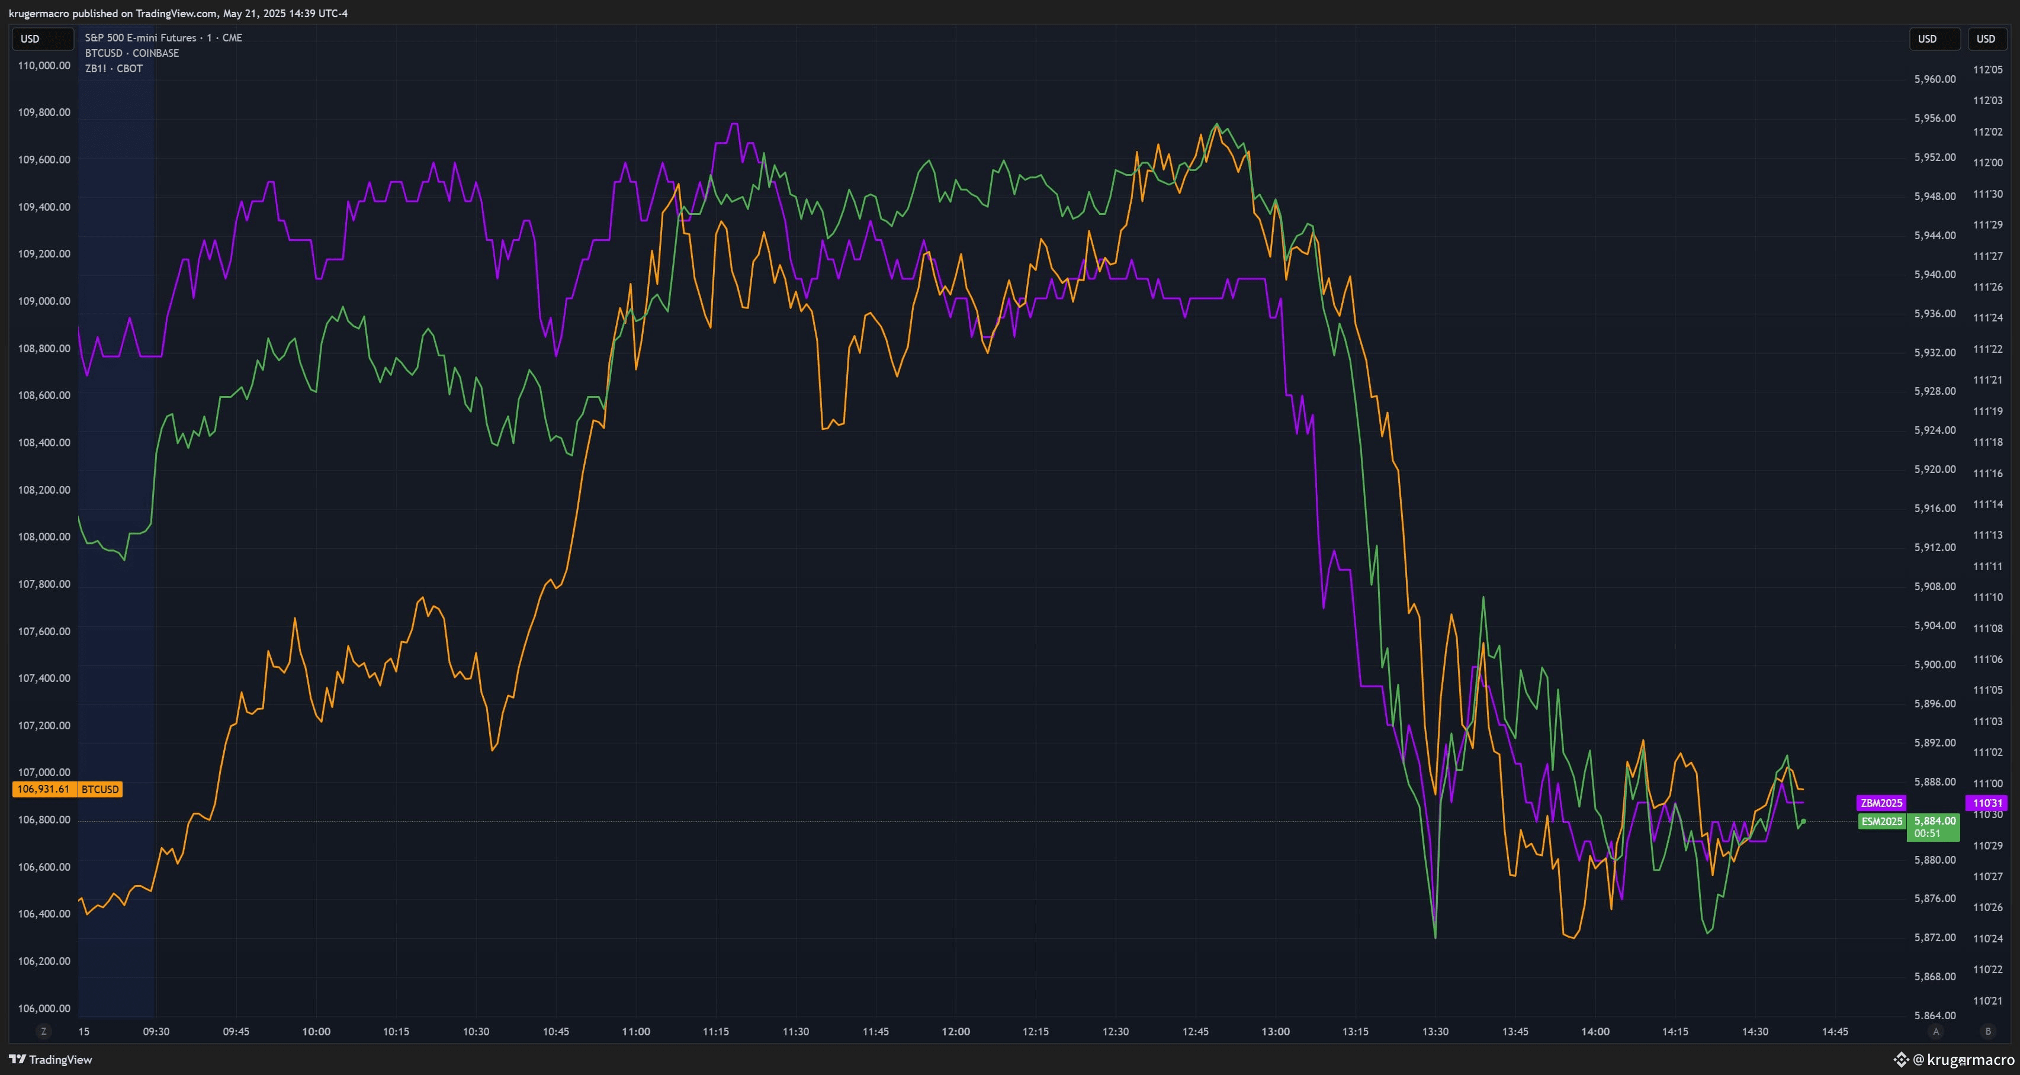This screenshot has width=2020, height=1075.
Task: Click the 5,960.00 level on the S&P scale
Action: [x=1935, y=79]
